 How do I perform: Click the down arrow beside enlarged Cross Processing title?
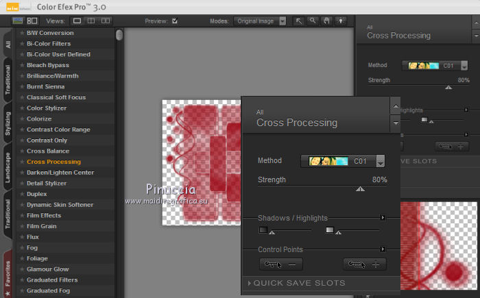click(396, 123)
